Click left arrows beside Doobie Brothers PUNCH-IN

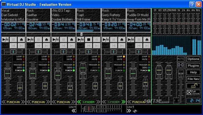click(54, 102)
